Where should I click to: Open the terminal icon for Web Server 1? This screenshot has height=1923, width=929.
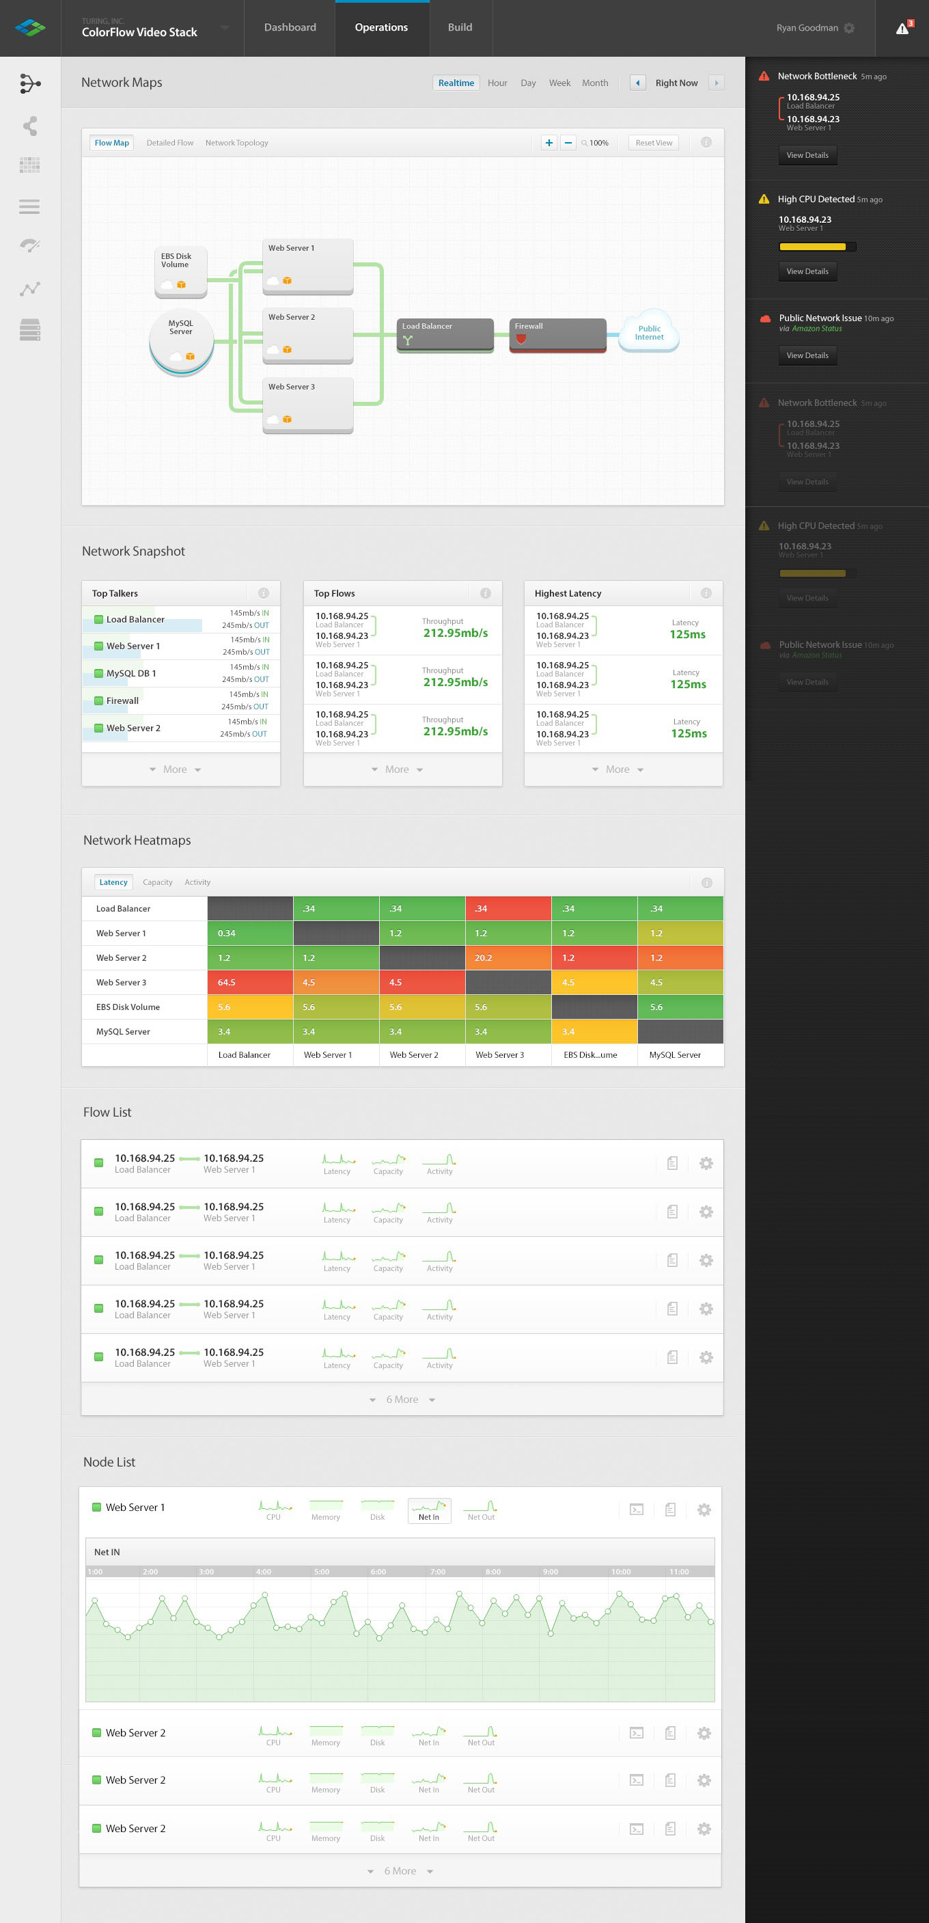[637, 1510]
